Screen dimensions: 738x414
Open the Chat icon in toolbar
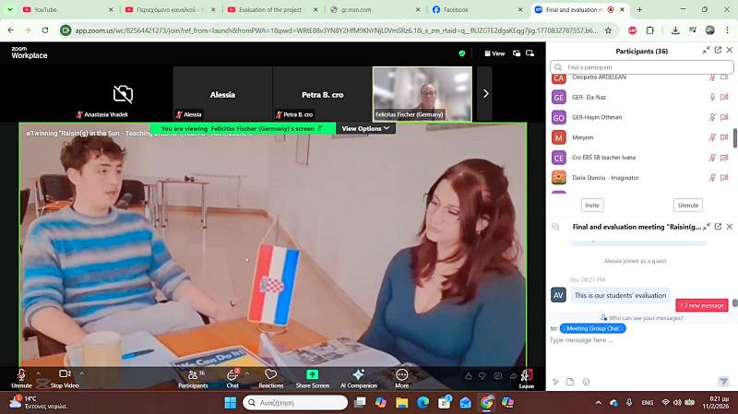click(x=232, y=376)
